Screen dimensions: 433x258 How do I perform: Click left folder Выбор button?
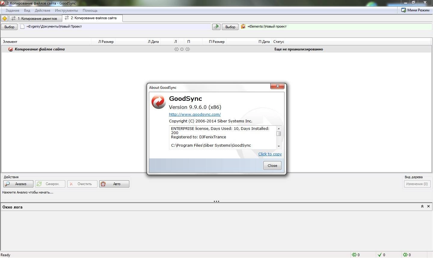click(x=9, y=27)
